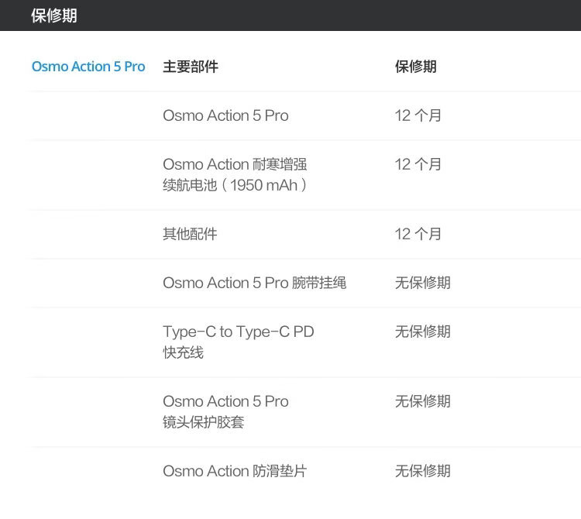Screen dimensions: 581x519
Task: Click the 保修期 title in the dark header bar
Action: click(x=54, y=15)
